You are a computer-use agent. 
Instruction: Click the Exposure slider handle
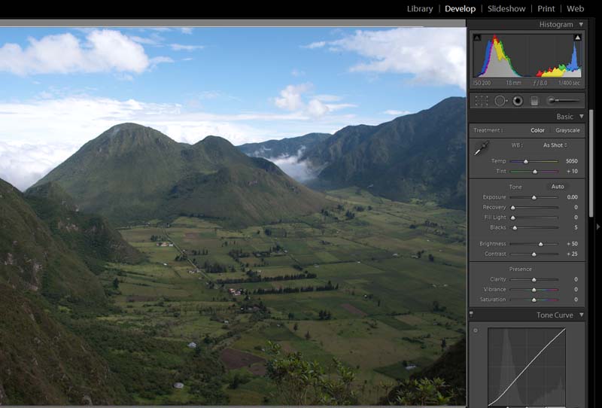point(534,197)
